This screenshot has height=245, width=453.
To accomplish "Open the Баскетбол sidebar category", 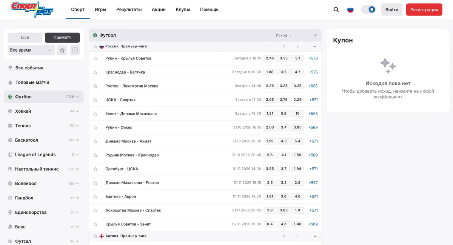I will coord(44,140).
